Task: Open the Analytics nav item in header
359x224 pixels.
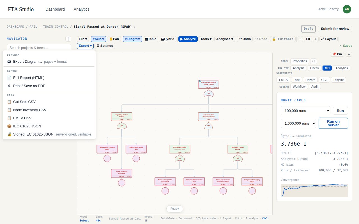Action: (82, 9)
